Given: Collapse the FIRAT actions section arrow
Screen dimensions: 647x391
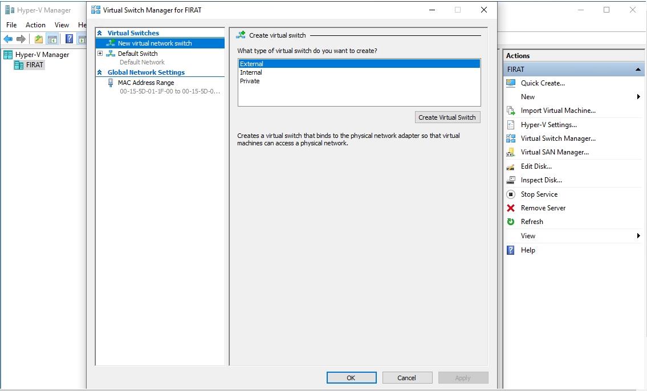Looking at the screenshot, I should coord(638,70).
